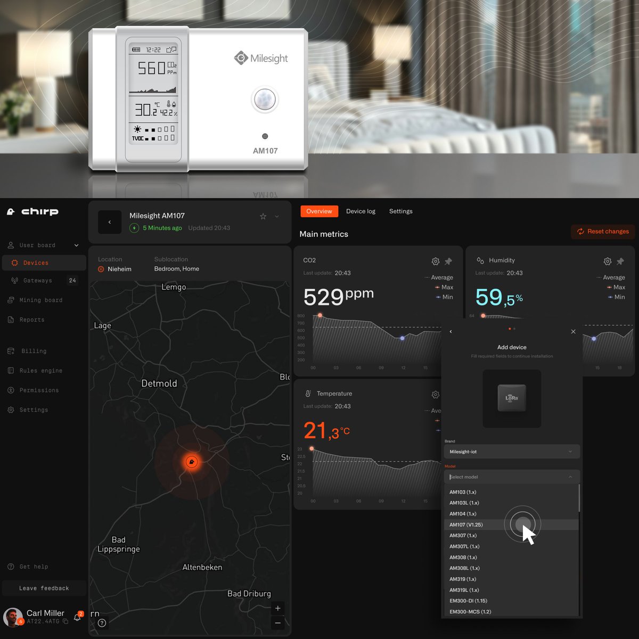Open Humidity card settings gear
Image resolution: width=639 pixels, height=639 pixels.
click(x=608, y=261)
